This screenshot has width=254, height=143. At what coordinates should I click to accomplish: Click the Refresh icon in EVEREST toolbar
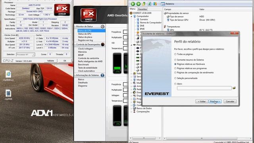click(x=149, y=4)
